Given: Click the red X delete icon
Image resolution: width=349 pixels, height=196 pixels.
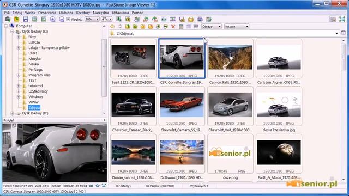Looking at the screenshot, I should click(x=173, y=27).
